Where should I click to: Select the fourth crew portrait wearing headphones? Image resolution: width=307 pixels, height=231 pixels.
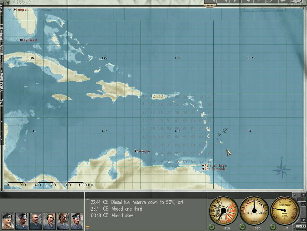[49, 221]
